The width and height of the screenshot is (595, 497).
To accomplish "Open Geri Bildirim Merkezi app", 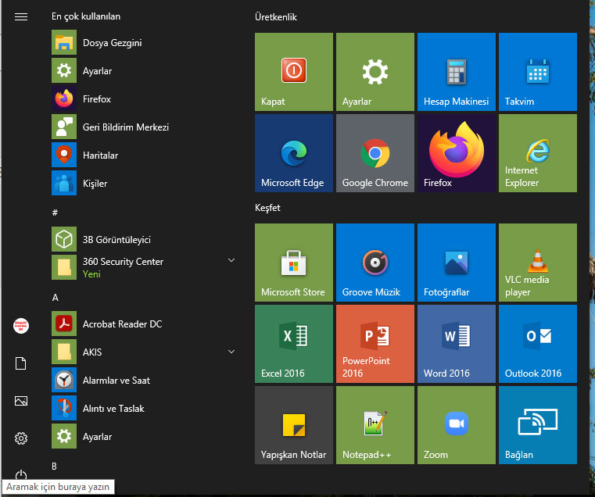I will click(x=144, y=127).
